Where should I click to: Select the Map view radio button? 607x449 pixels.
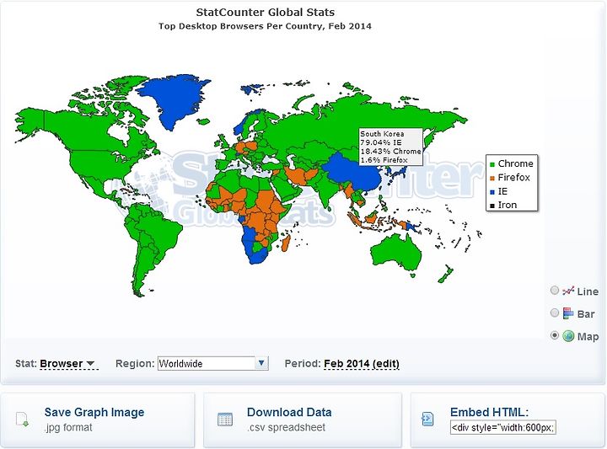555,335
